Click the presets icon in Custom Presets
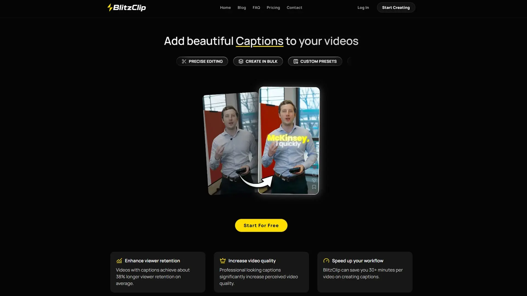 tap(296, 61)
